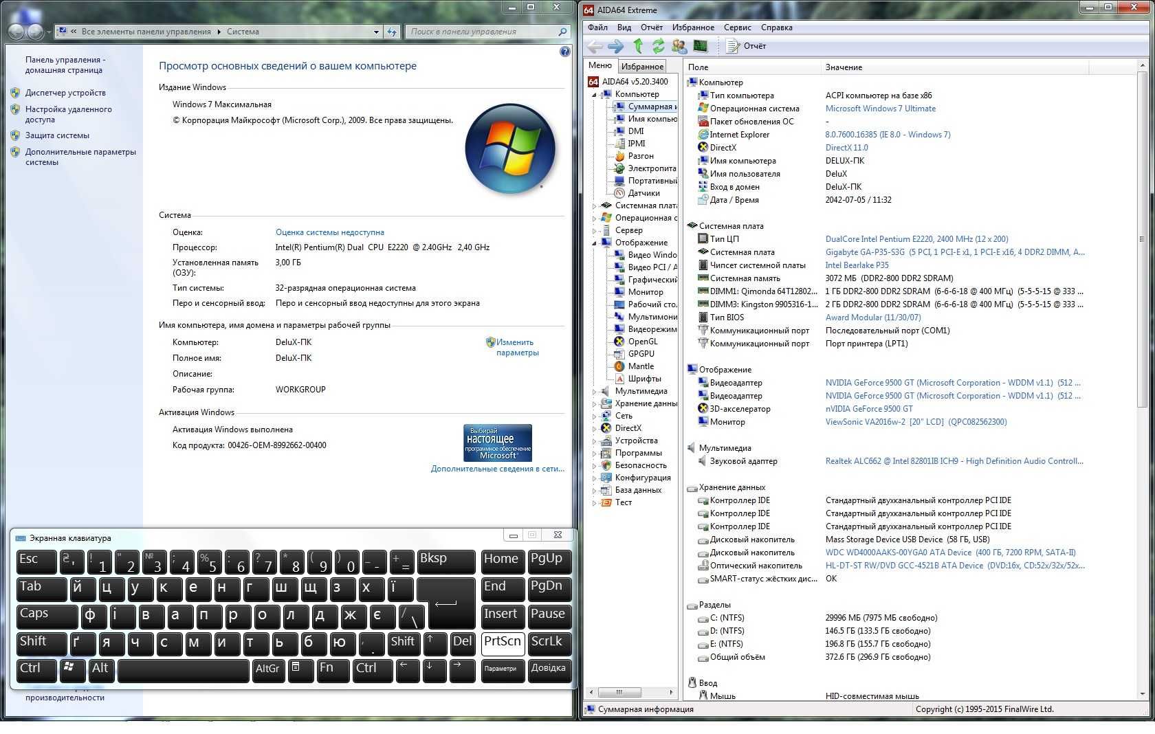Screen dimensions: 1155x734
Task: Click the AIDA64 back navigation arrow
Action: point(595,46)
